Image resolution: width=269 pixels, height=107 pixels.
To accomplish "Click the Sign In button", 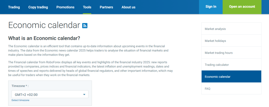I will [x=211, y=7].
